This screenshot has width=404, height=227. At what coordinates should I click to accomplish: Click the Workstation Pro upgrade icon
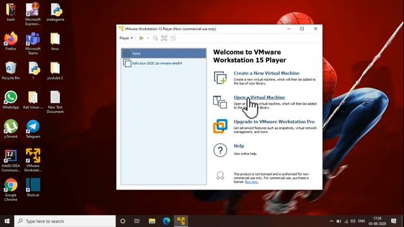pyautogui.click(x=220, y=126)
